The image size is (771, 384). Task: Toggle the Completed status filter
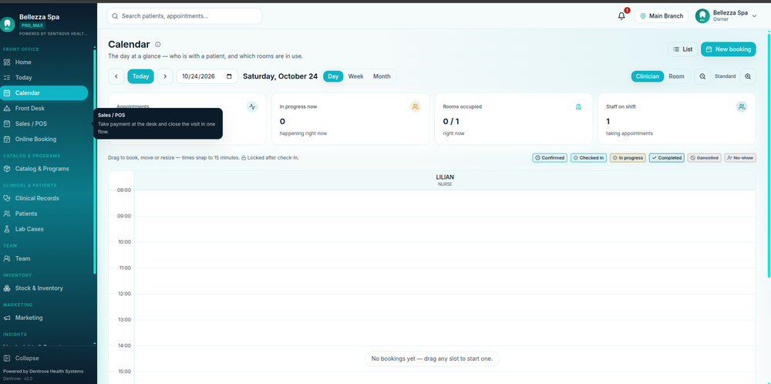point(667,158)
